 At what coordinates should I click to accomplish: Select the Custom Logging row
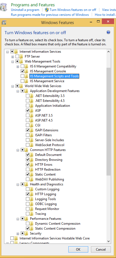tap(47, 189)
